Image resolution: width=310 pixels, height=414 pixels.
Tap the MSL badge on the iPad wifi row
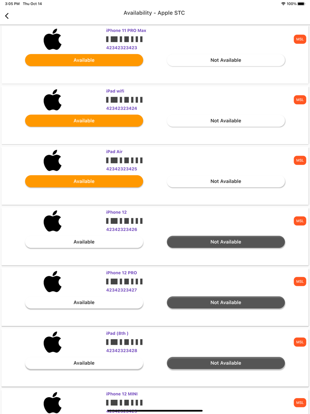click(x=300, y=100)
